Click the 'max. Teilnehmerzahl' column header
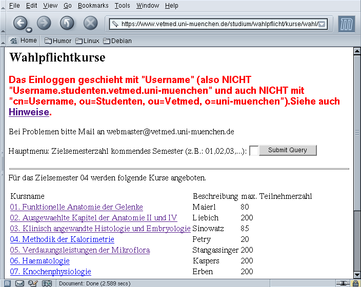The image size is (361, 287). coord(276,196)
